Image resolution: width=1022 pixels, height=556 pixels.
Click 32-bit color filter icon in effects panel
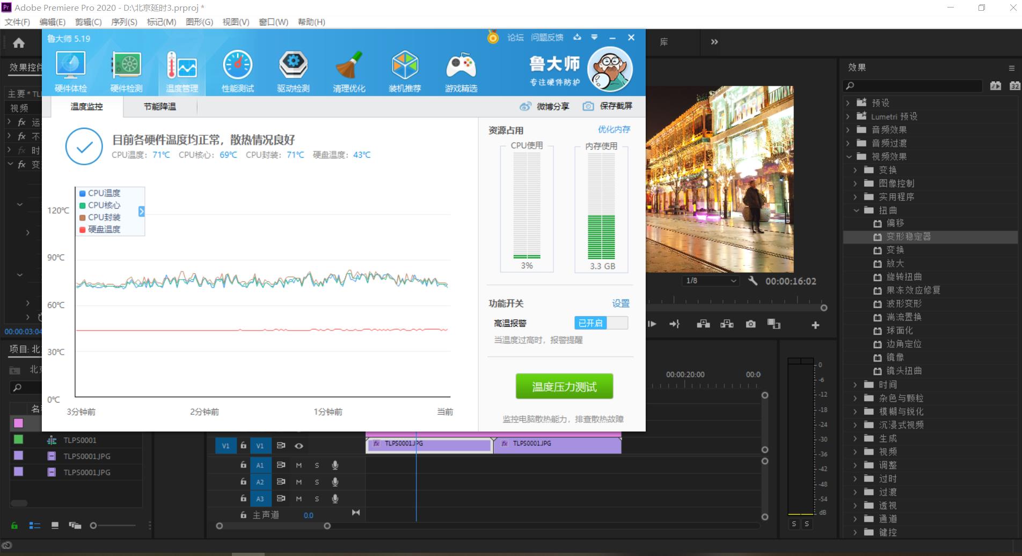(x=1014, y=85)
